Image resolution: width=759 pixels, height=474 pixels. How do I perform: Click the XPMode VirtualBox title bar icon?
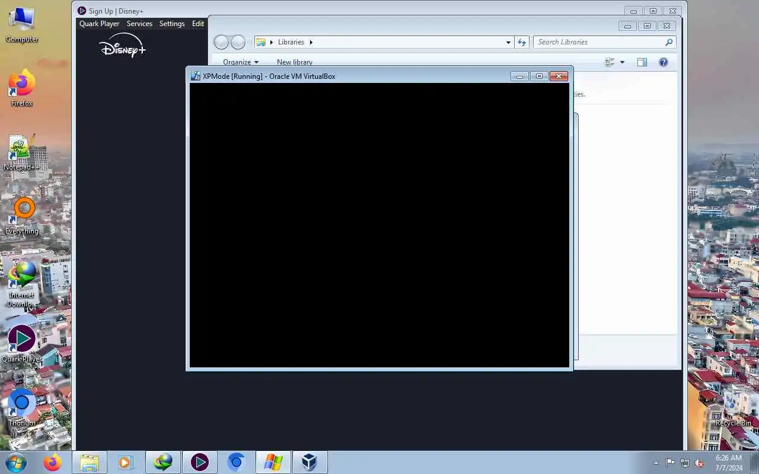(195, 76)
